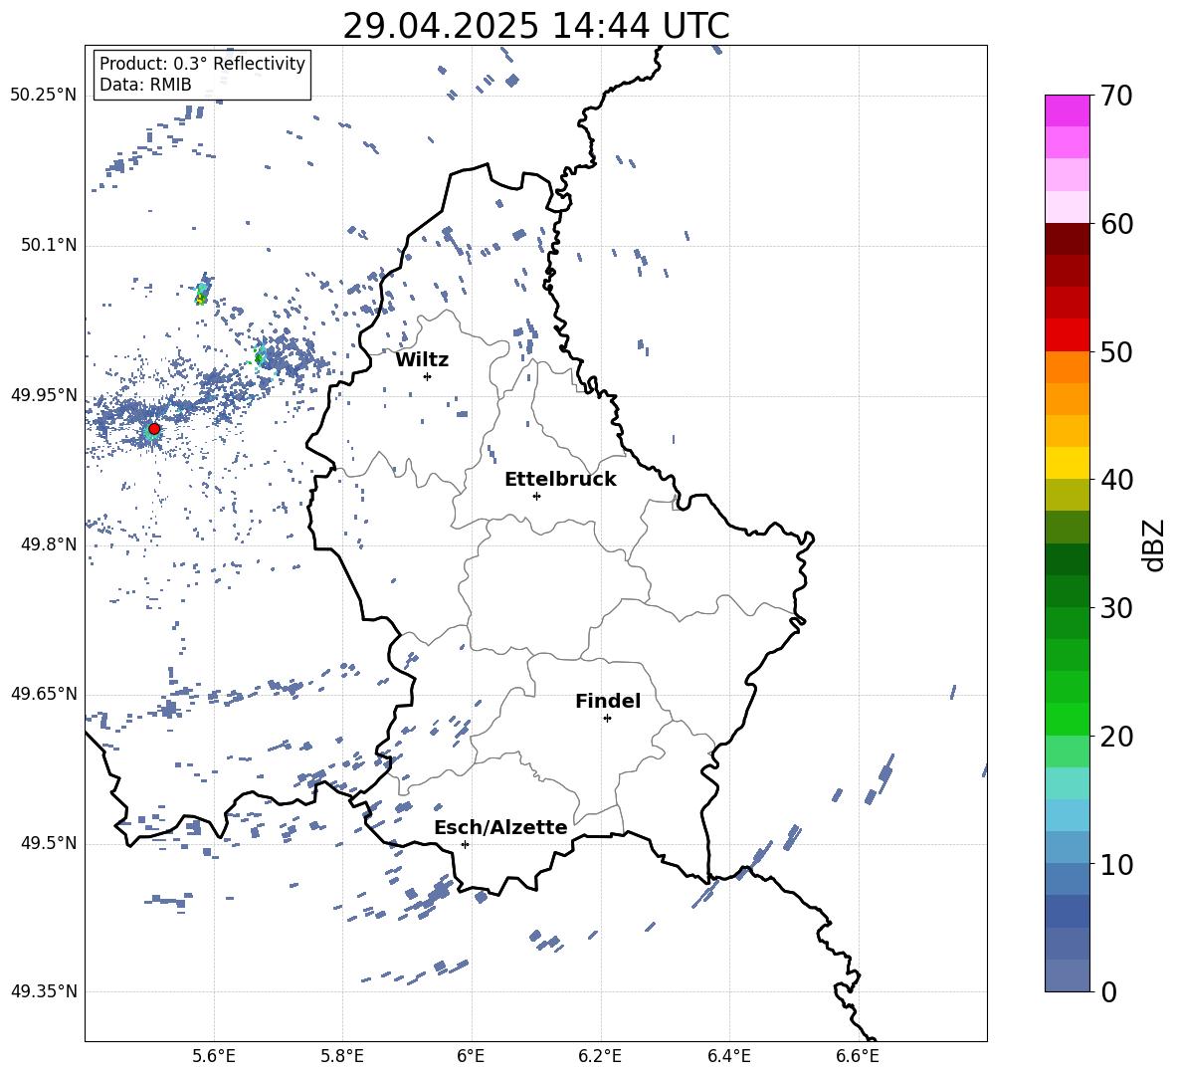Click the 50 tick on the colorbar
This screenshot has height=1076, width=1178.
[x=1117, y=351]
